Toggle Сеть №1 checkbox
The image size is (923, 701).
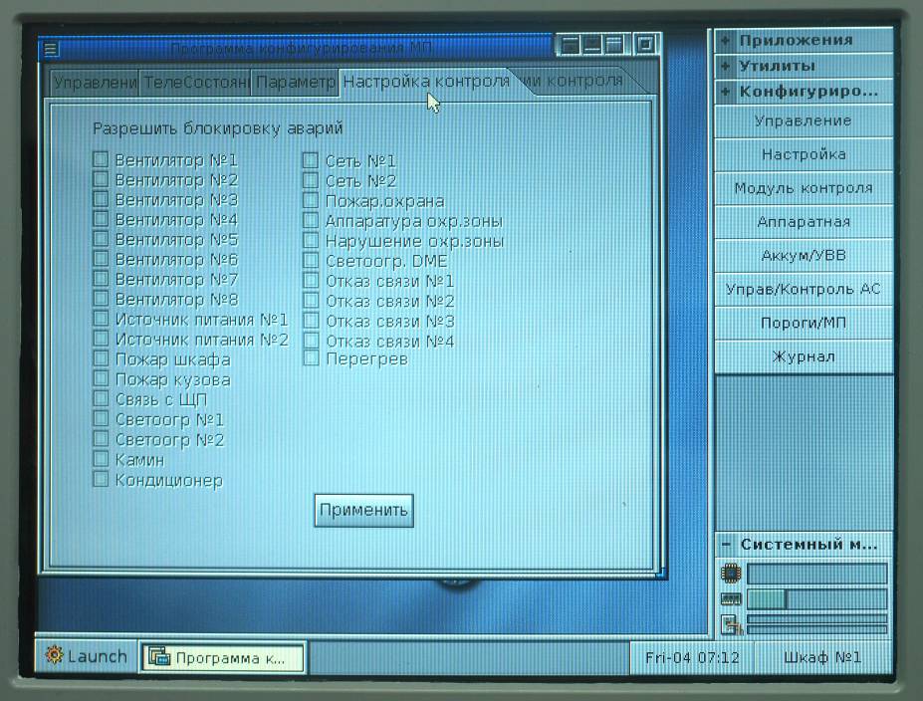[x=311, y=160]
